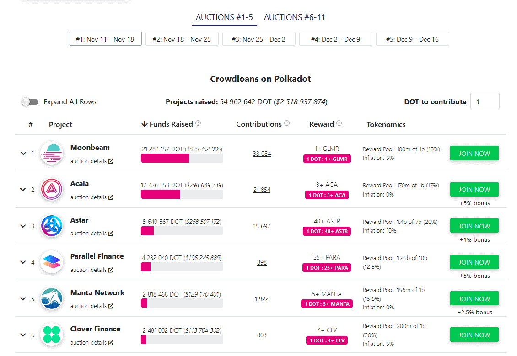The width and height of the screenshot is (517, 356).
Task: Expand the Parallel Finance row chevron
Action: (x=23, y=262)
